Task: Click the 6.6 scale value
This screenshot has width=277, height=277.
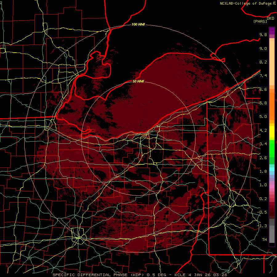Action: coord(263,89)
